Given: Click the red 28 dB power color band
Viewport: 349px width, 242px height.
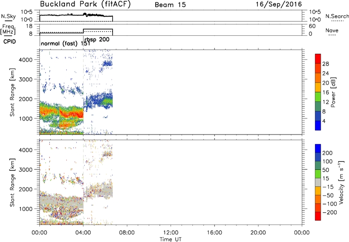Looking at the screenshot, I should point(318,59).
